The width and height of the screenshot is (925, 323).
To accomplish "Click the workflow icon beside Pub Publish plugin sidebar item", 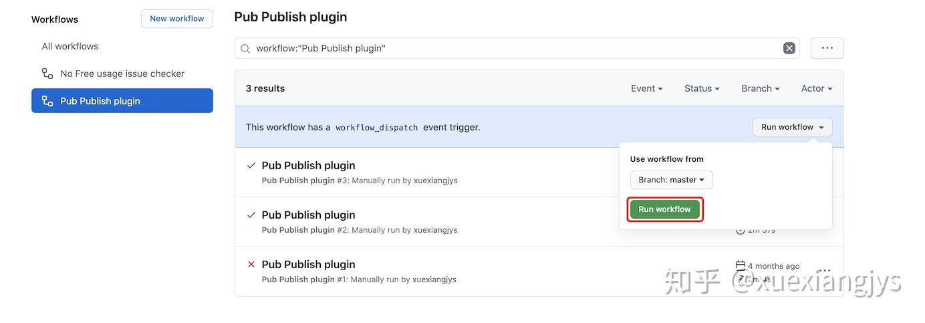I will pyautogui.click(x=47, y=101).
